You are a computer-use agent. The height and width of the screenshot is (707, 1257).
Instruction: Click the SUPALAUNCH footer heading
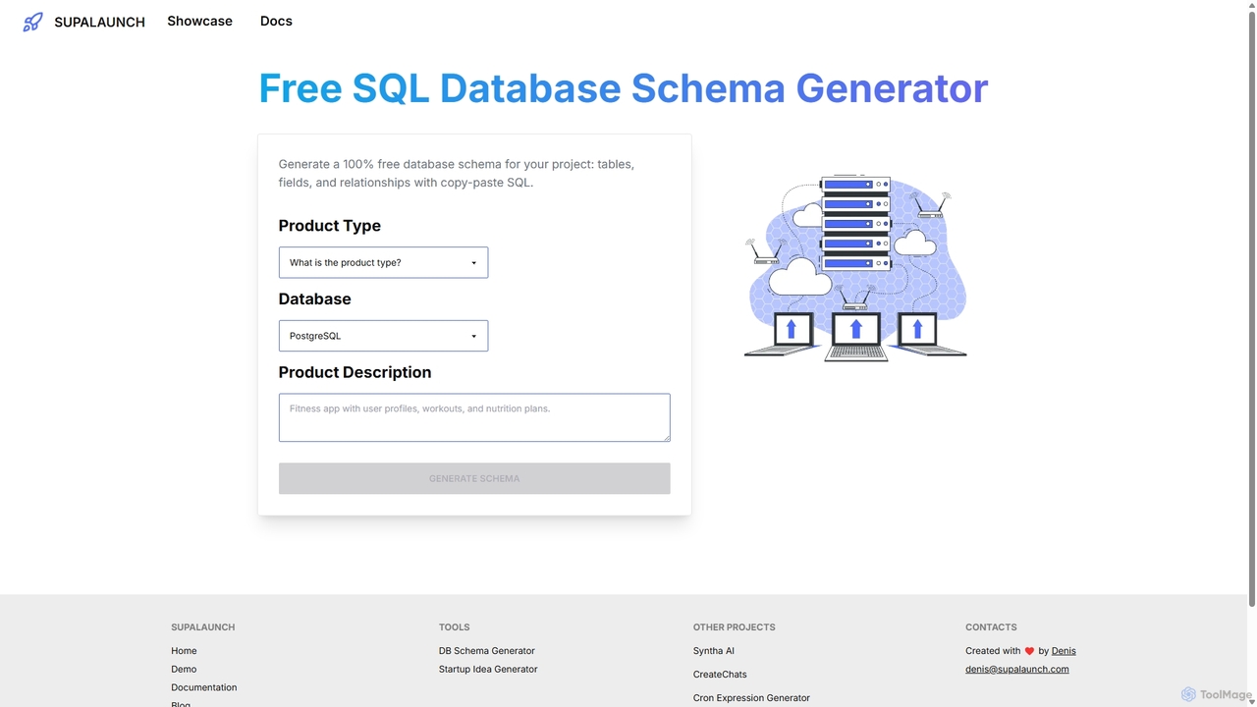click(202, 626)
